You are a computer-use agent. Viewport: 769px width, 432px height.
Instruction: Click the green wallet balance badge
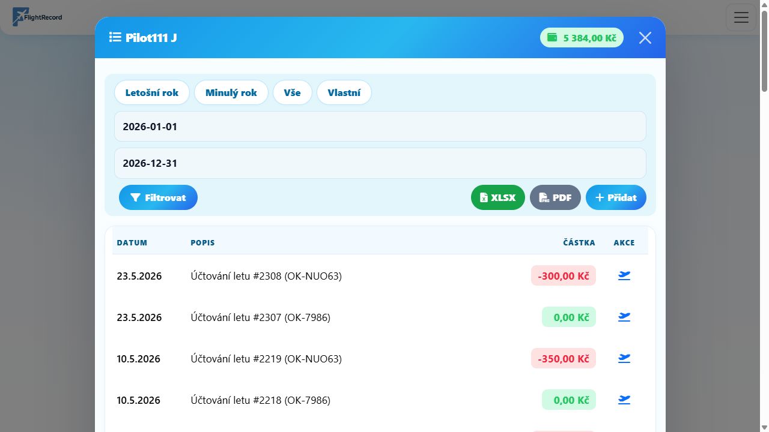tap(582, 38)
